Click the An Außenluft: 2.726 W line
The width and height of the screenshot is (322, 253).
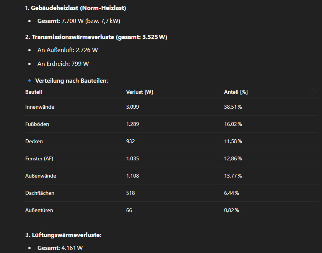pyautogui.click(x=68, y=50)
